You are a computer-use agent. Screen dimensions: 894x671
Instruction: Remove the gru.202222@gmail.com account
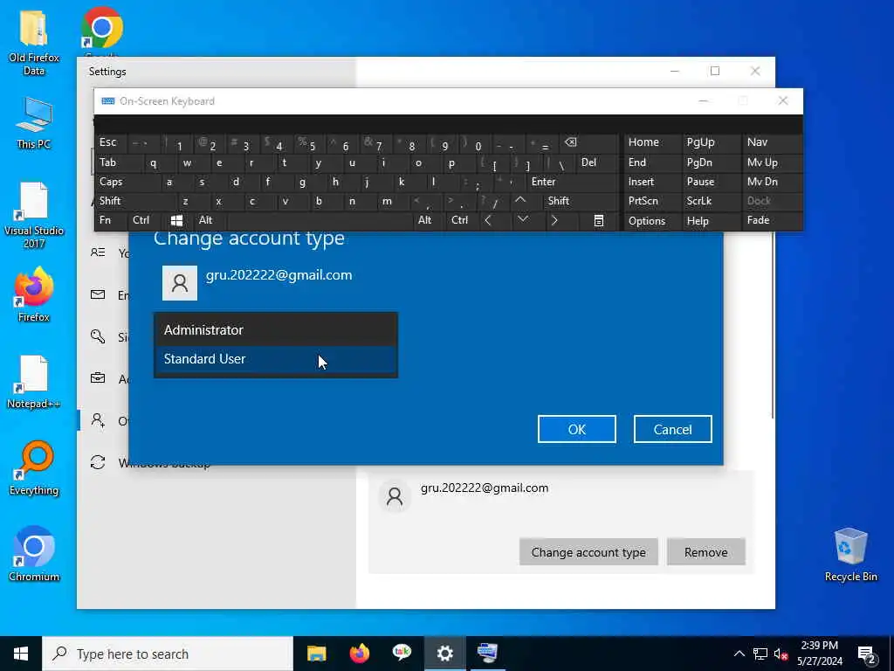click(705, 552)
